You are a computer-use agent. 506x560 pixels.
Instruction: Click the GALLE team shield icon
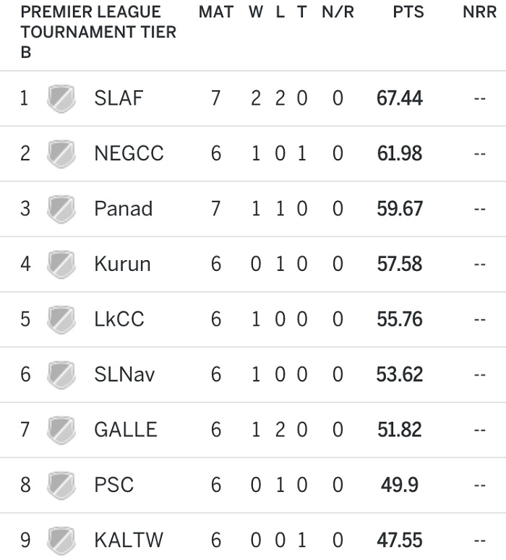coord(61,430)
